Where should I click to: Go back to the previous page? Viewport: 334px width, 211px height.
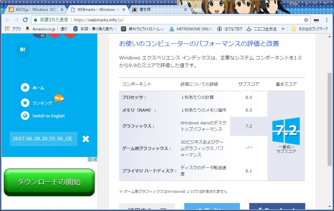[8, 20]
